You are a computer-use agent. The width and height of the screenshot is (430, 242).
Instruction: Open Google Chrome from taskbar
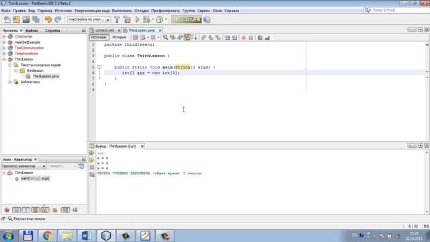(48, 236)
